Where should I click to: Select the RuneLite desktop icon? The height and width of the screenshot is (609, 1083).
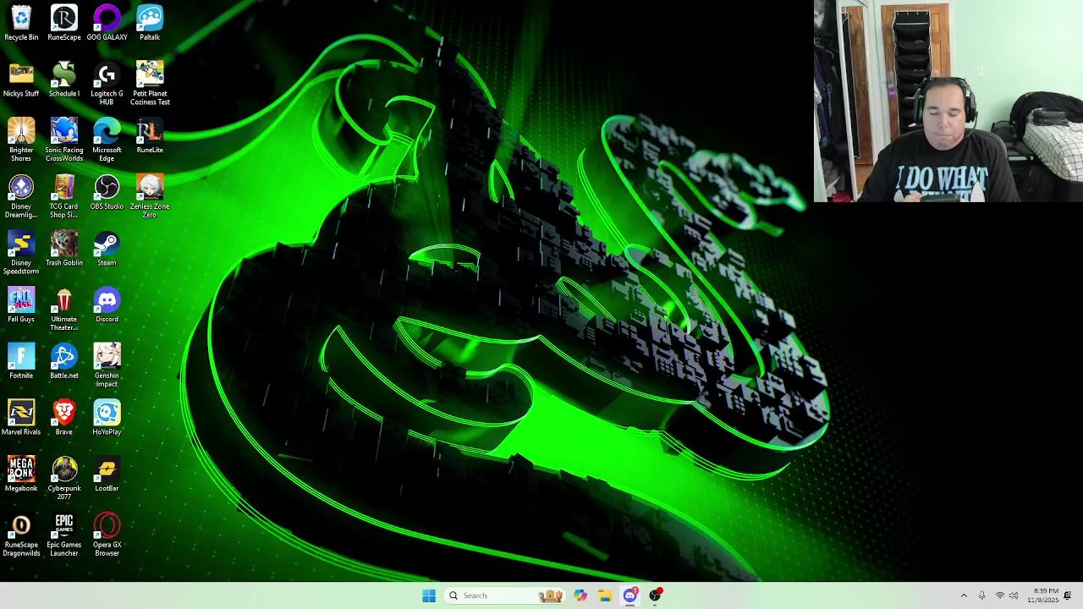click(150, 136)
